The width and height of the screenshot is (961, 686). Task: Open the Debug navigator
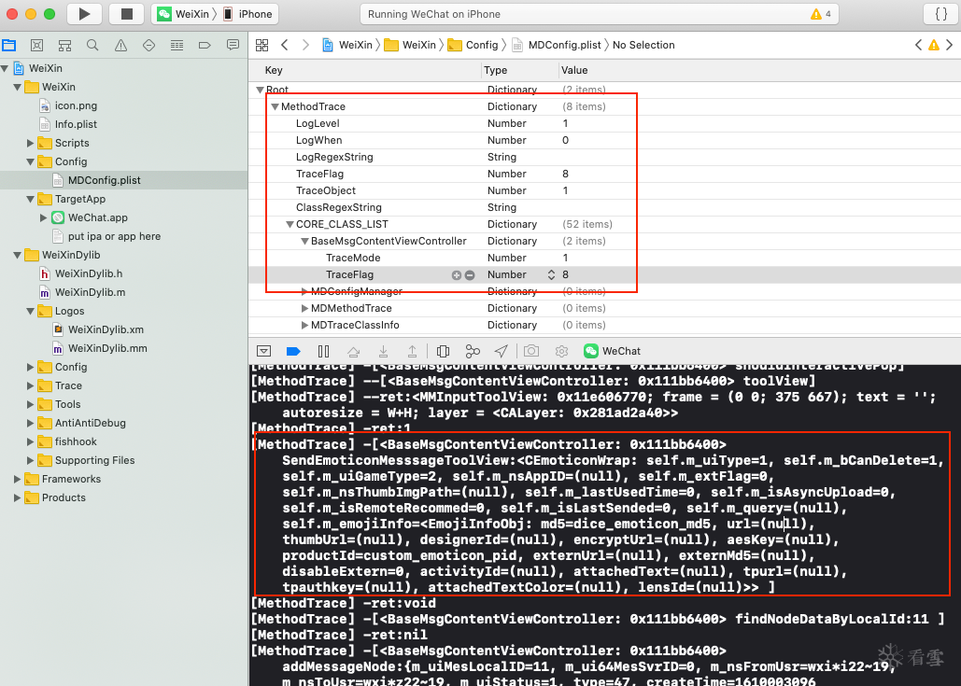pos(177,45)
